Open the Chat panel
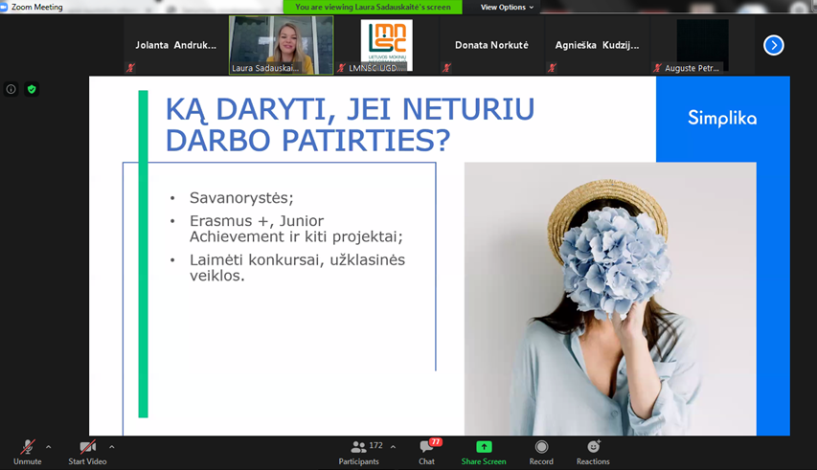This screenshot has width=817, height=470. pyautogui.click(x=426, y=447)
